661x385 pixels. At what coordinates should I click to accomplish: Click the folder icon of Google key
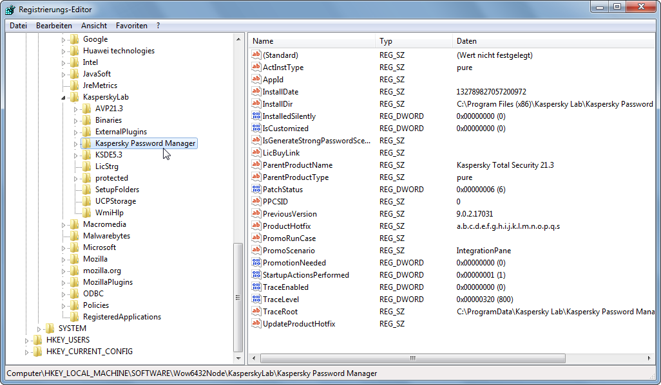[x=74, y=39]
